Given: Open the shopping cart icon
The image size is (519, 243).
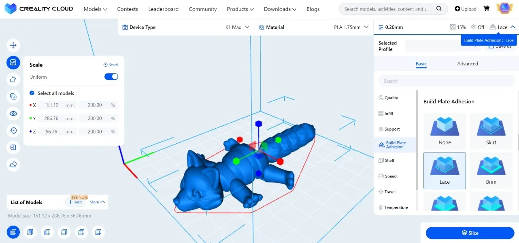Looking at the screenshot, I should click(x=487, y=9).
